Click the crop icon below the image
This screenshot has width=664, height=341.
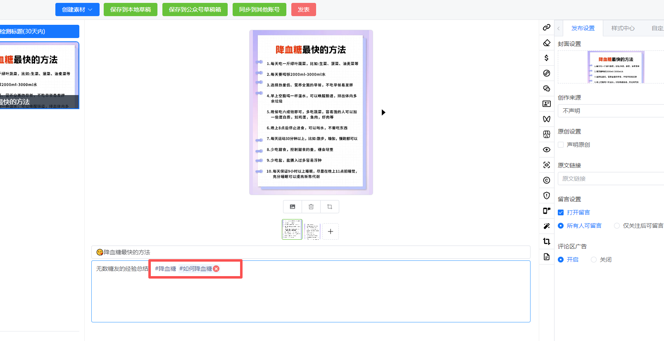point(330,207)
